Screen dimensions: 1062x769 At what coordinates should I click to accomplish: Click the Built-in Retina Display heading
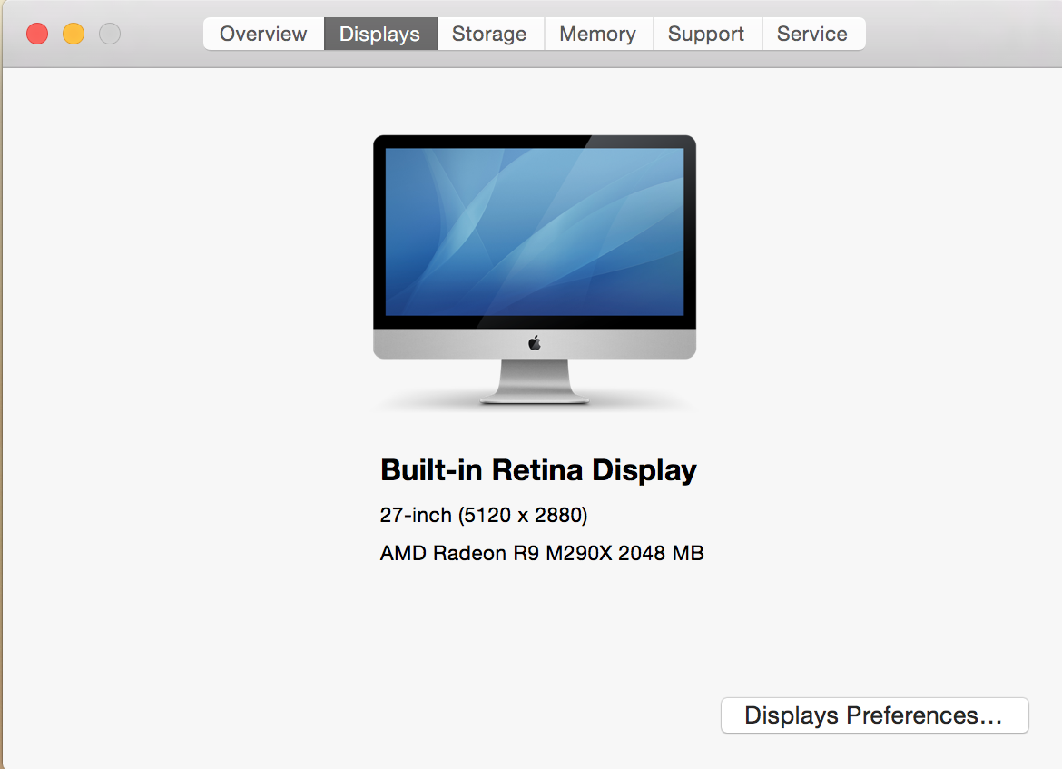coord(538,470)
